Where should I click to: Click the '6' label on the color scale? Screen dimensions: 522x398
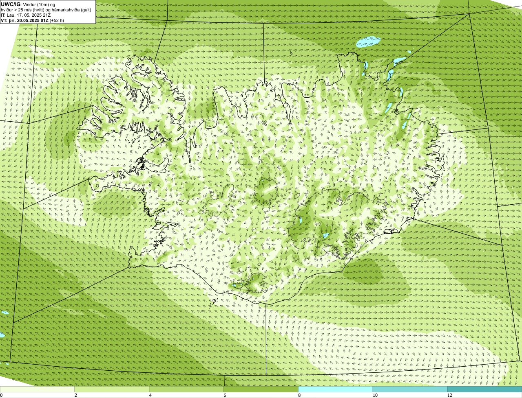[225, 395]
